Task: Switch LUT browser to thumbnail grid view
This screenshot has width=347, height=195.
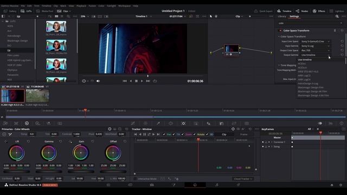Action: (x=56, y=16)
